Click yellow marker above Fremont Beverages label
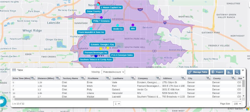Viewport: 250px width, 112px height. pos(101,49)
